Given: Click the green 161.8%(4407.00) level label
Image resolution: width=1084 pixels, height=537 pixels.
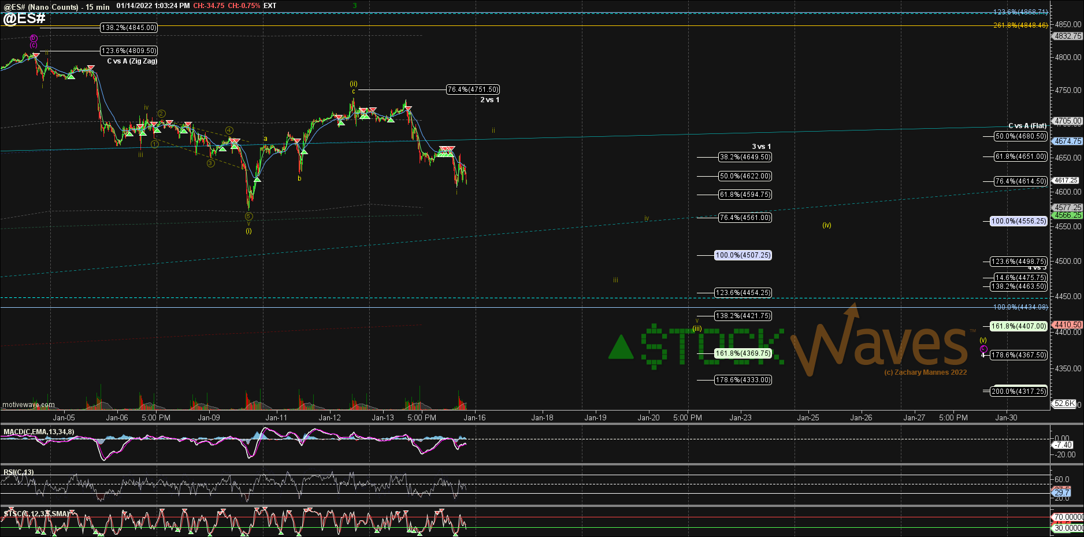Looking at the screenshot, I should point(1019,326).
